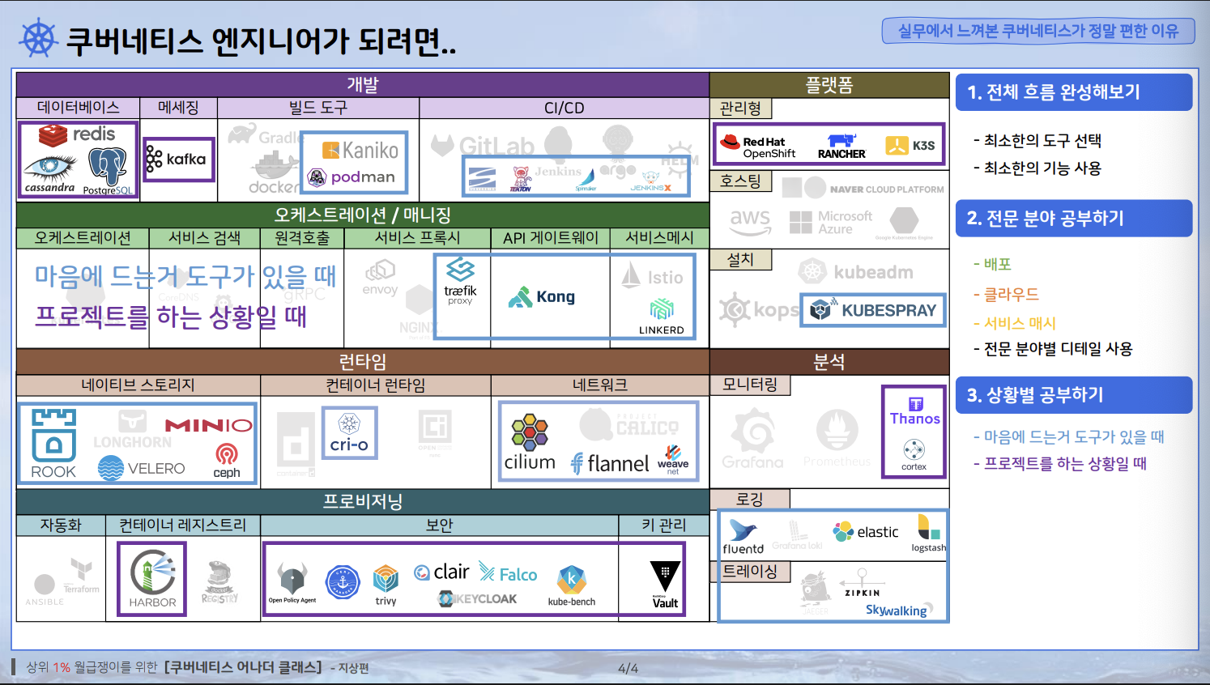Click the '키 관리' column label
The height and width of the screenshot is (685, 1210).
pos(664,525)
